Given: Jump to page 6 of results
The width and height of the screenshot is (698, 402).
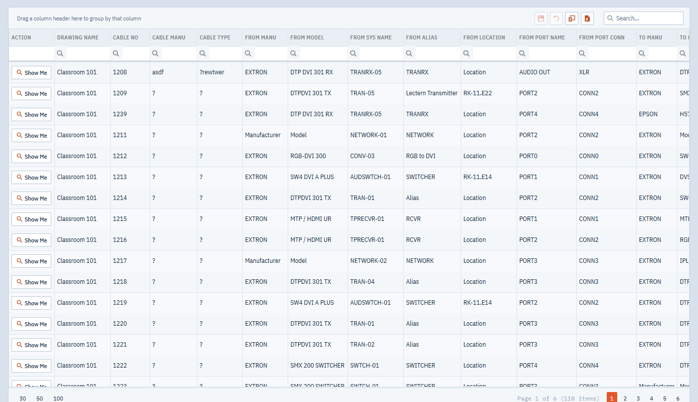Looking at the screenshot, I should pos(678,399).
